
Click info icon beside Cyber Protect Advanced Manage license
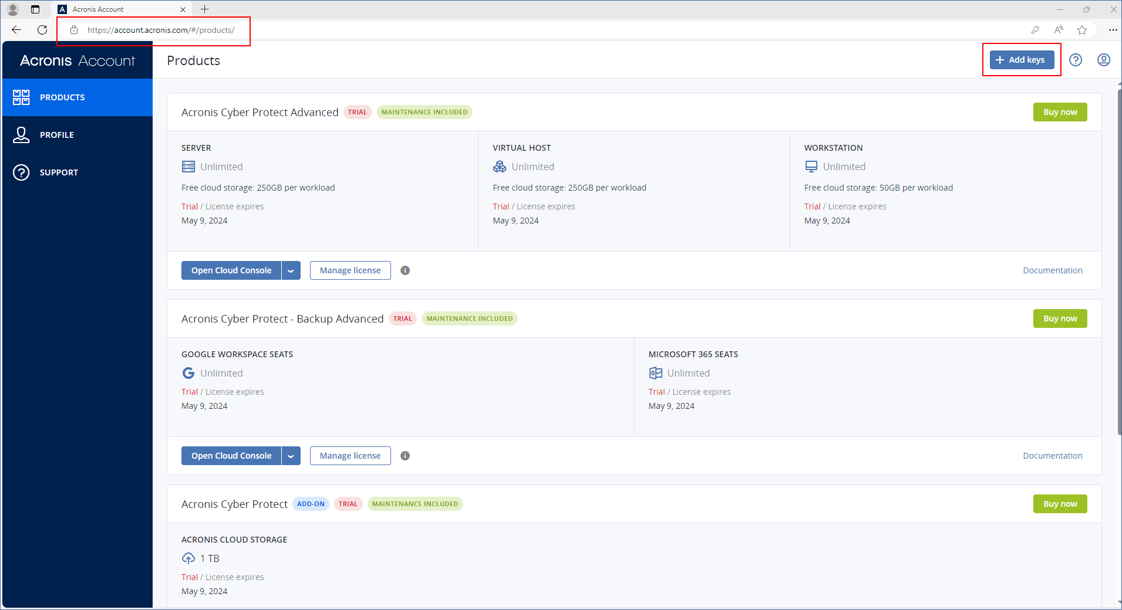click(405, 270)
